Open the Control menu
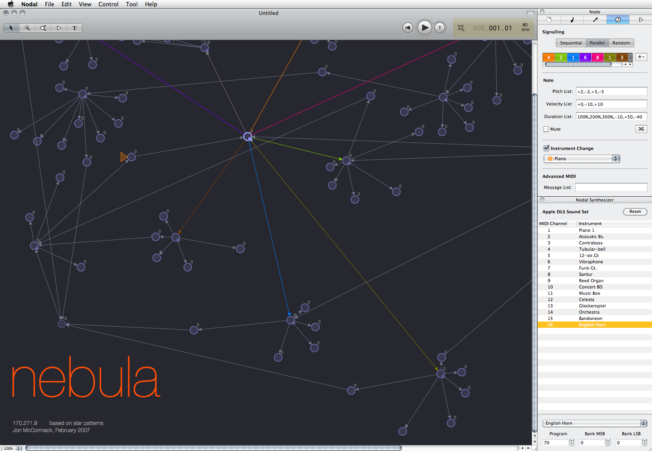This screenshot has height=451, width=652. (108, 4)
